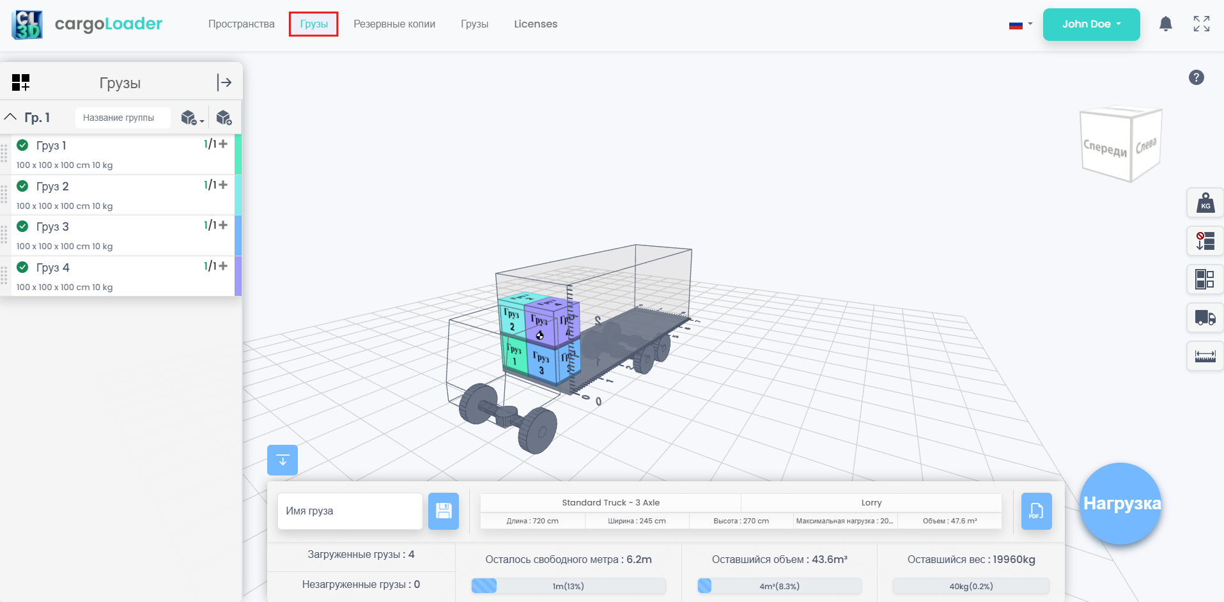Export the load plan as PDF
The width and height of the screenshot is (1224, 602).
1036,511
